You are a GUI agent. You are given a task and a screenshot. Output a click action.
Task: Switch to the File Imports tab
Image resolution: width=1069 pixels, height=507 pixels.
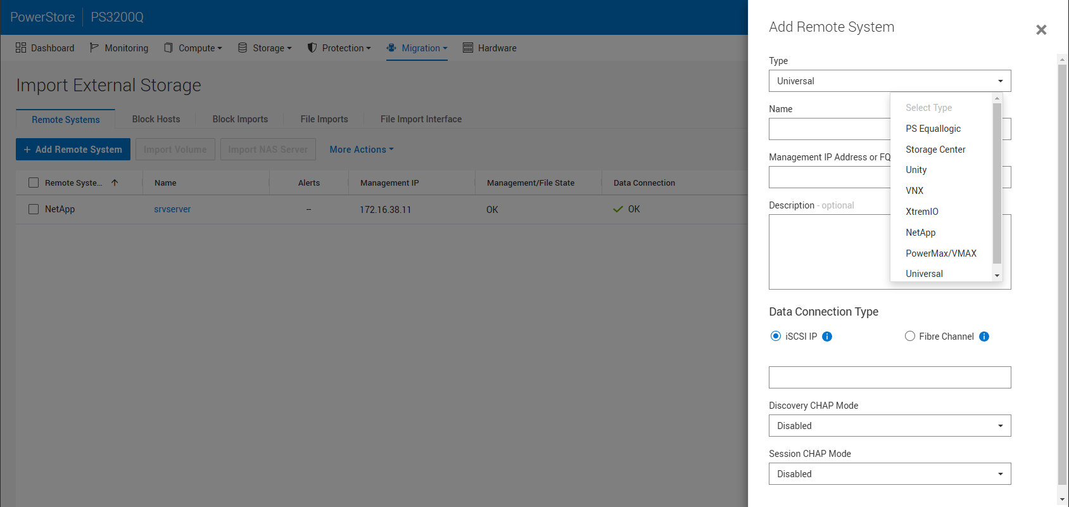click(324, 119)
